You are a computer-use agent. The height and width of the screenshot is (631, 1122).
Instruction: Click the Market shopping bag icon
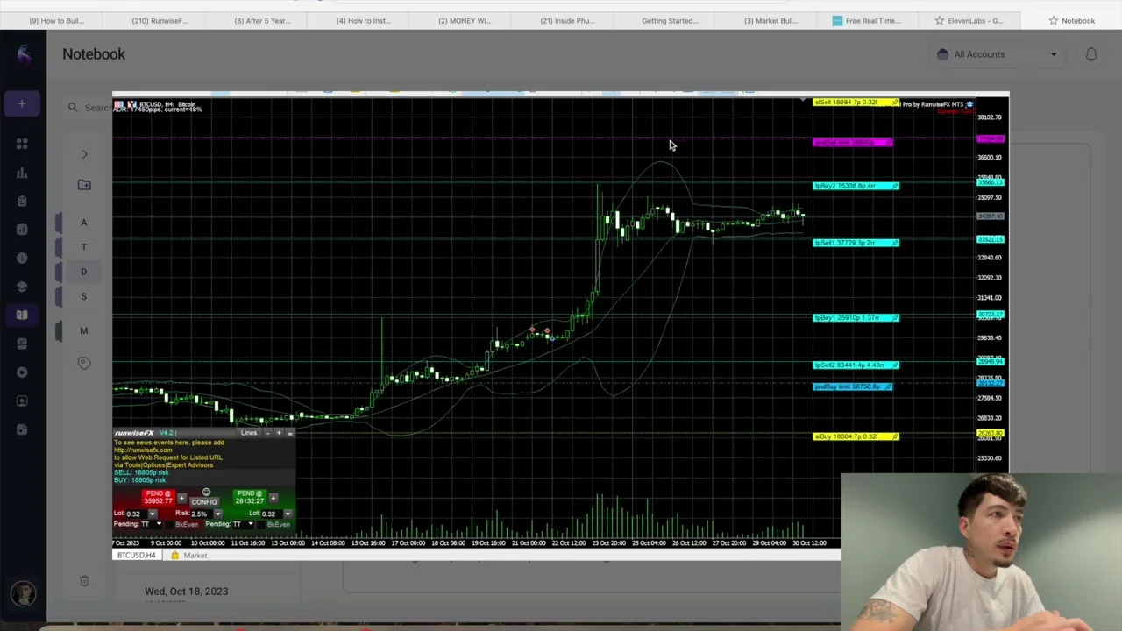pos(175,556)
